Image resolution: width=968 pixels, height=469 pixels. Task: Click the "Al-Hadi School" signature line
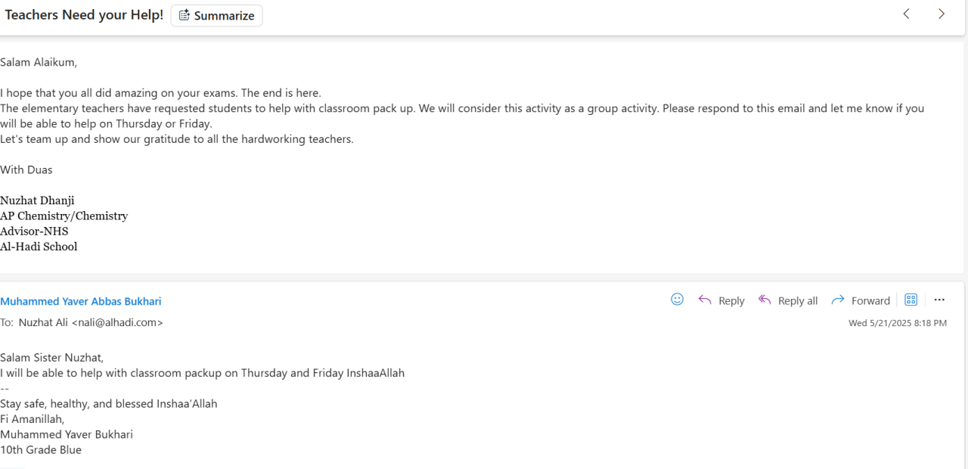(39, 247)
